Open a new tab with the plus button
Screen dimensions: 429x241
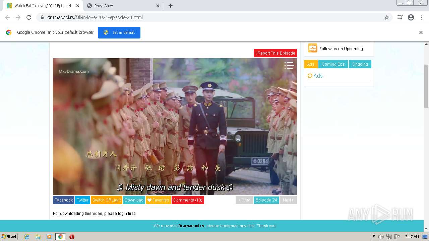pyautogui.click(x=171, y=6)
